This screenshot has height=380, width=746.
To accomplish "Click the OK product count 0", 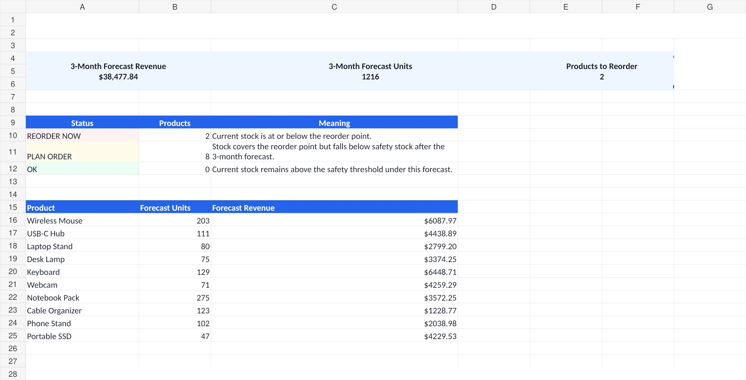I will pyautogui.click(x=175, y=169).
